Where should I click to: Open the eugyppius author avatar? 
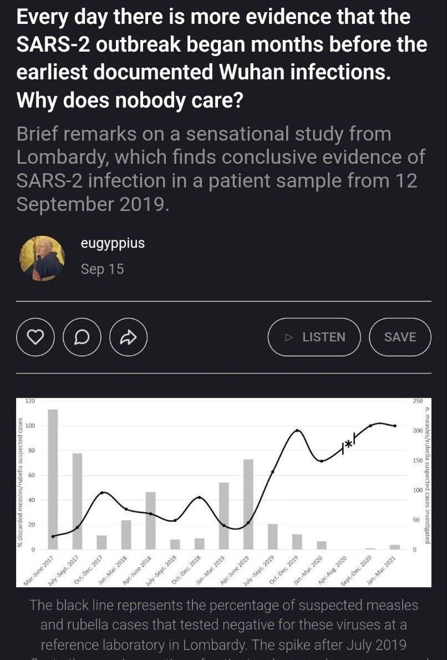coord(42,258)
